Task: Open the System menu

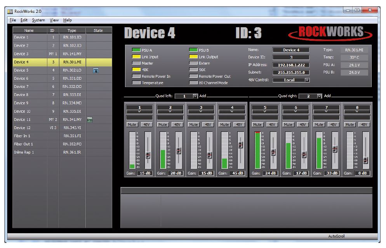Action: pyautogui.click(x=38, y=20)
